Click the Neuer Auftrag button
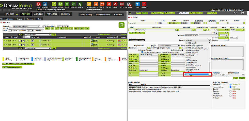Image resolution: width=249 pixels, height=121 pixels. tap(86, 15)
